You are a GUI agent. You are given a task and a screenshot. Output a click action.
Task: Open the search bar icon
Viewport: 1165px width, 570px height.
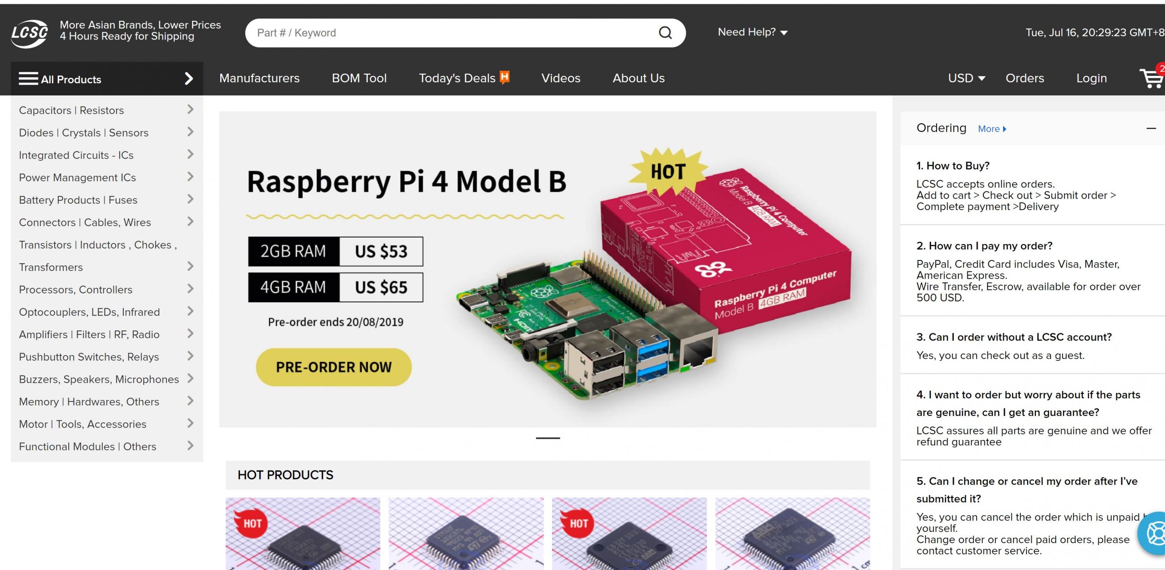click(x=664, y=33)
